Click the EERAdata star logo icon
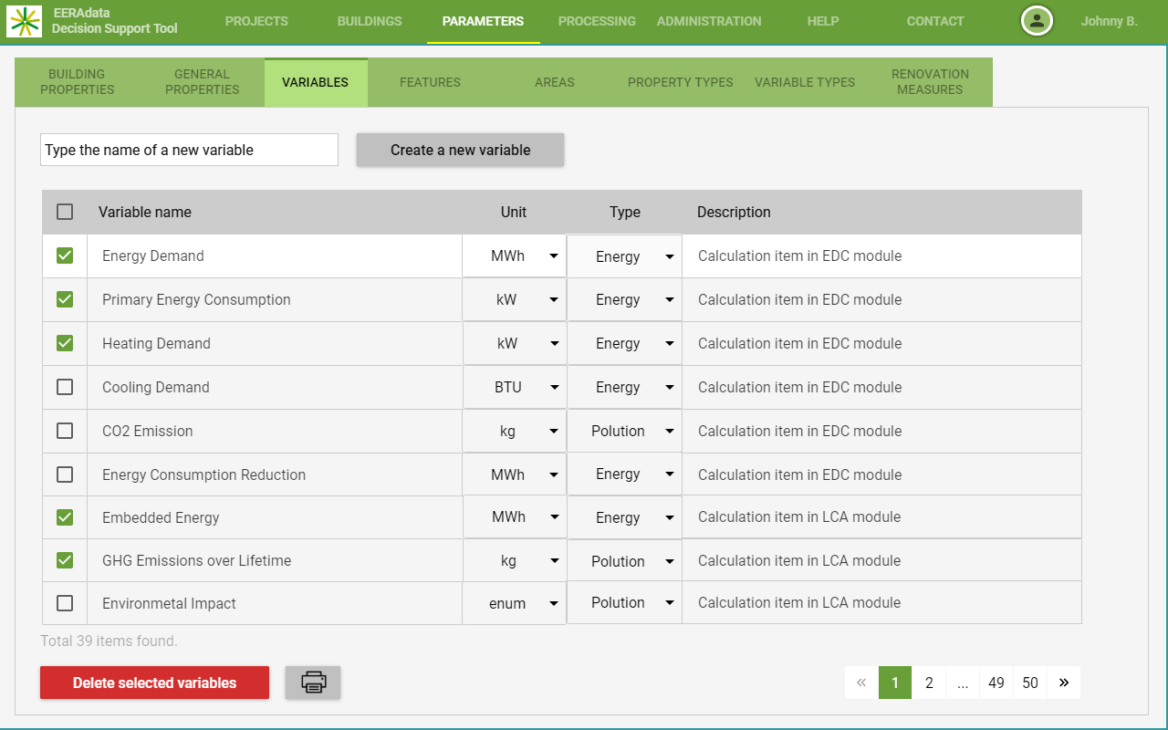 pos(24,21)
